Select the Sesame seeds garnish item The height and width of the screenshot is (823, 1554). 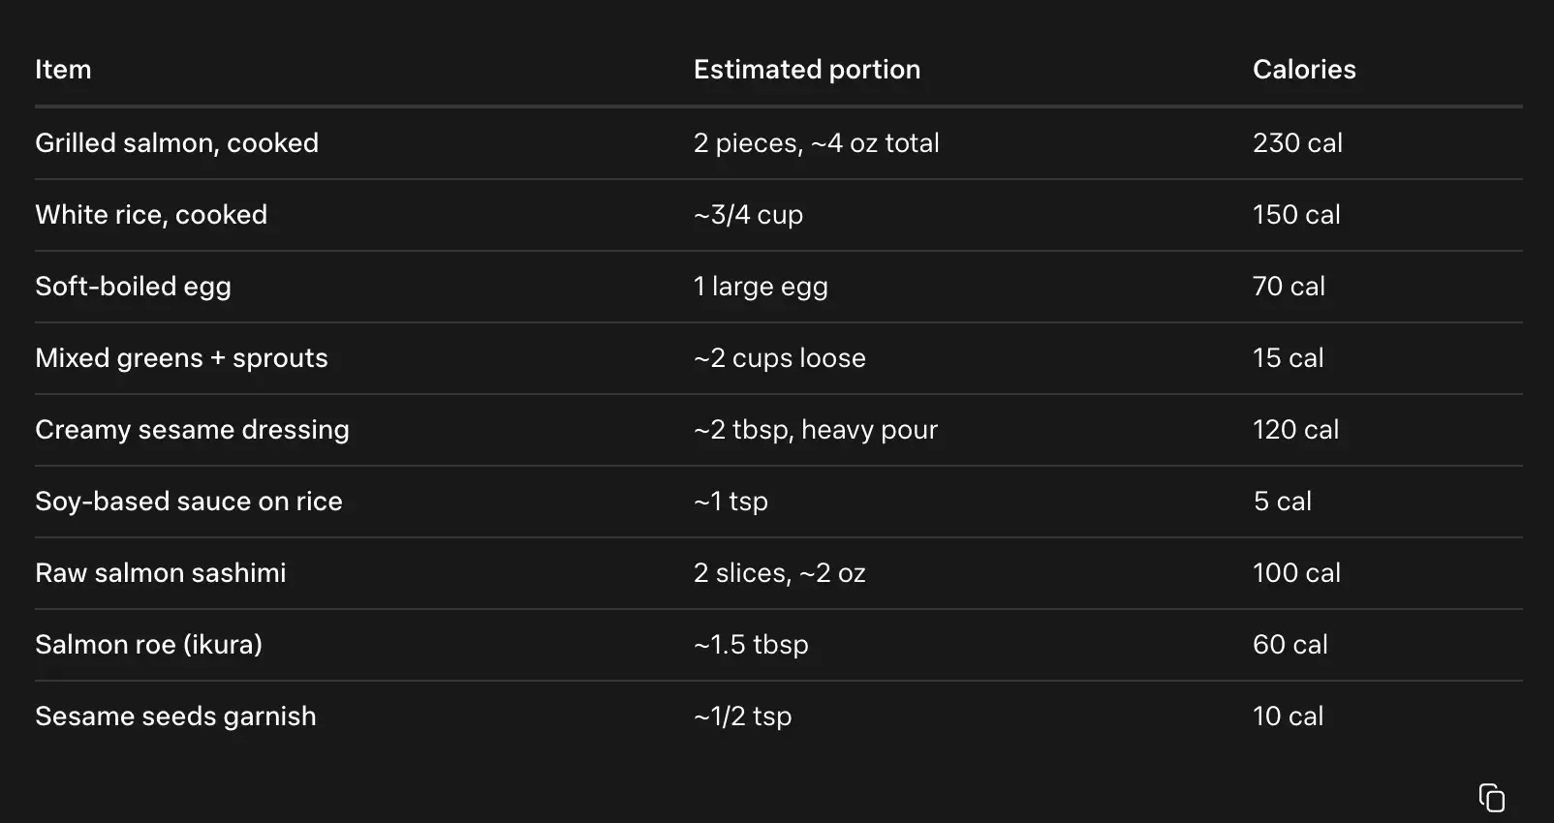click(x=175, y=716)
